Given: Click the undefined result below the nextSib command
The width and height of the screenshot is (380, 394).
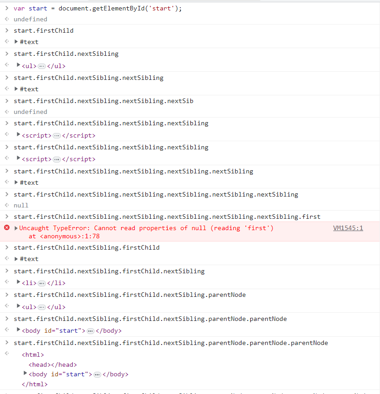Looking at the screenshot, I should [x=30, y=112].
